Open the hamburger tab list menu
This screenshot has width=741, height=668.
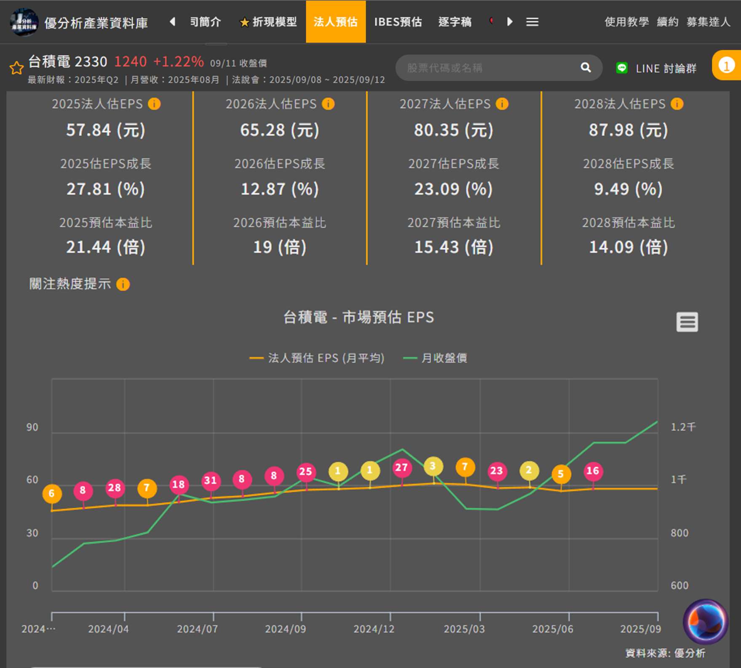point(532,22)
